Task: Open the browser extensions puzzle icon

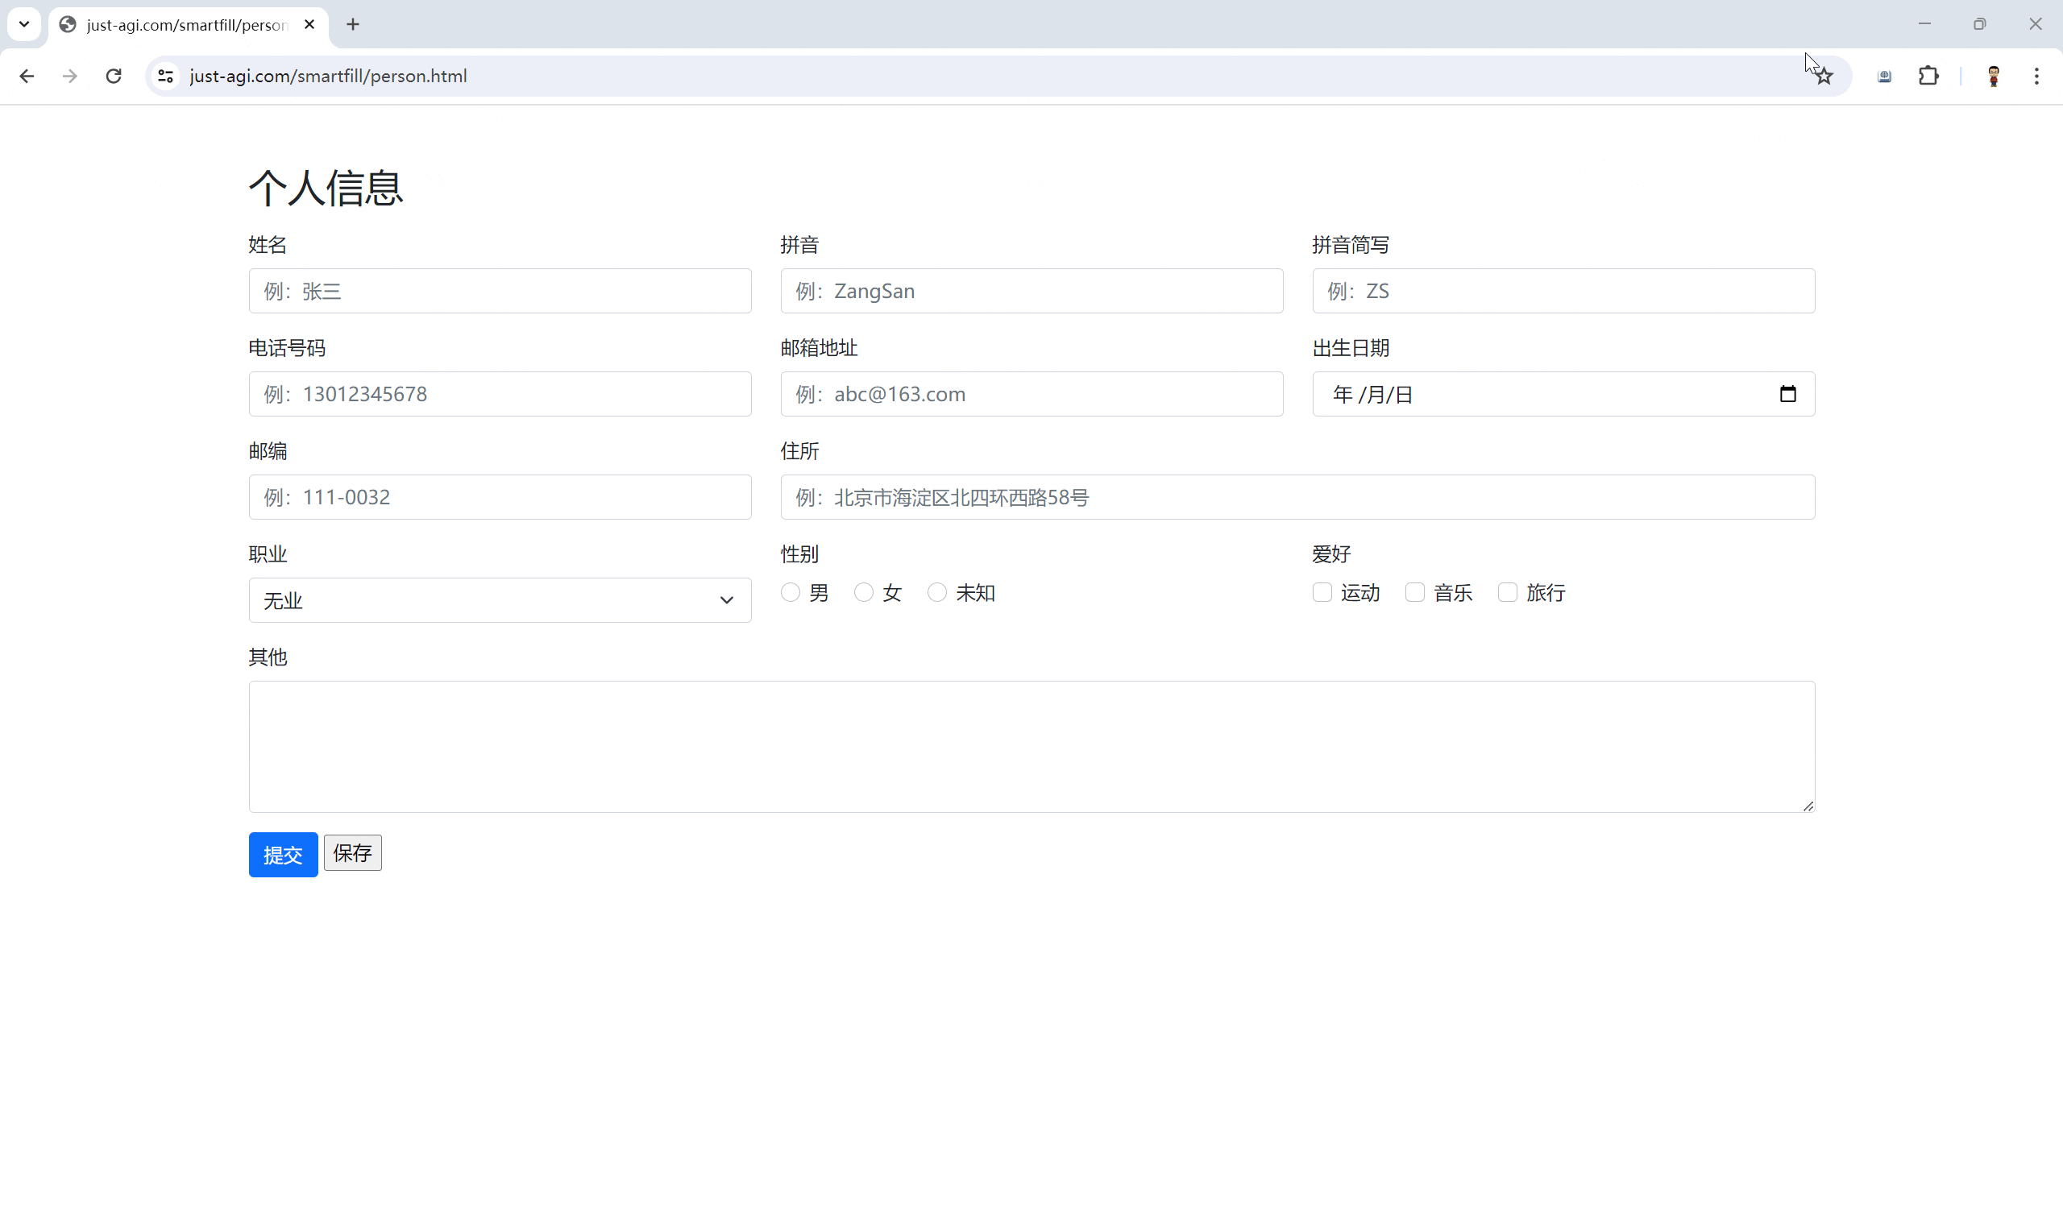Action: point(1928,76)
